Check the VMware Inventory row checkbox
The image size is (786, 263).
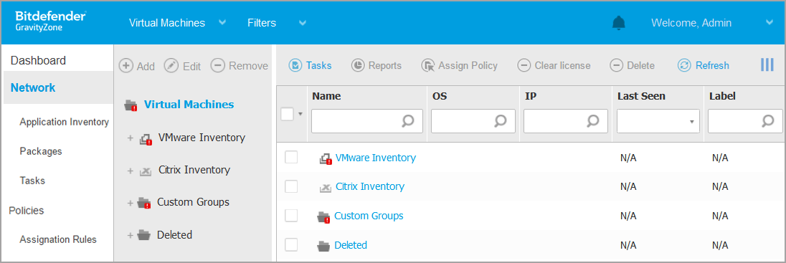pos(291,158)
